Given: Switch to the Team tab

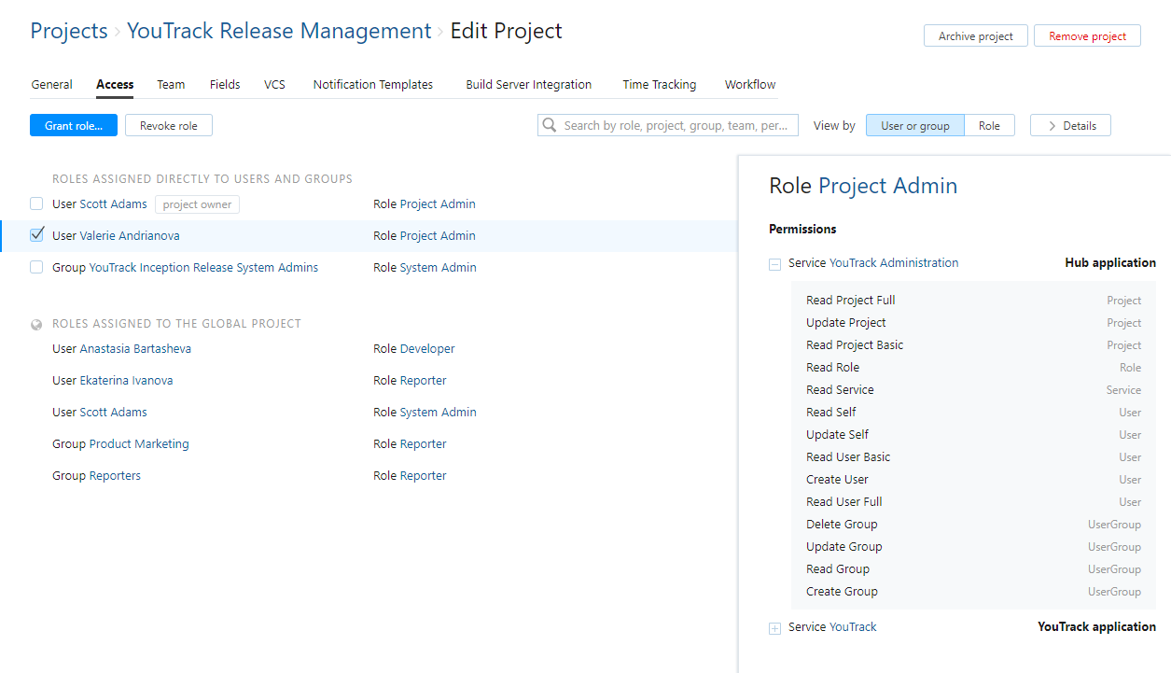Looking at the screenshot, I should click(x=171, y=85).
